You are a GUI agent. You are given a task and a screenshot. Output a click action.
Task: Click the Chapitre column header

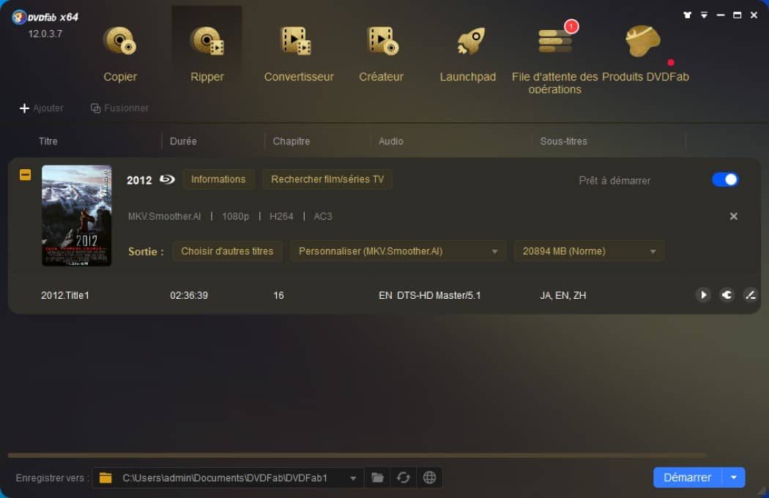point(291,141)
